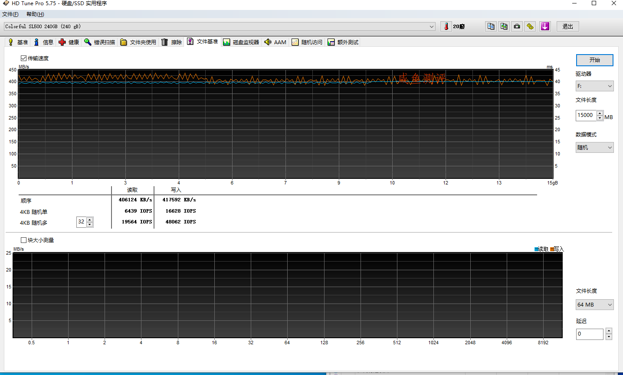Click the 4KB 随机单 row label
Viewport: 623px width, 375px height.
tap(33, 212)
